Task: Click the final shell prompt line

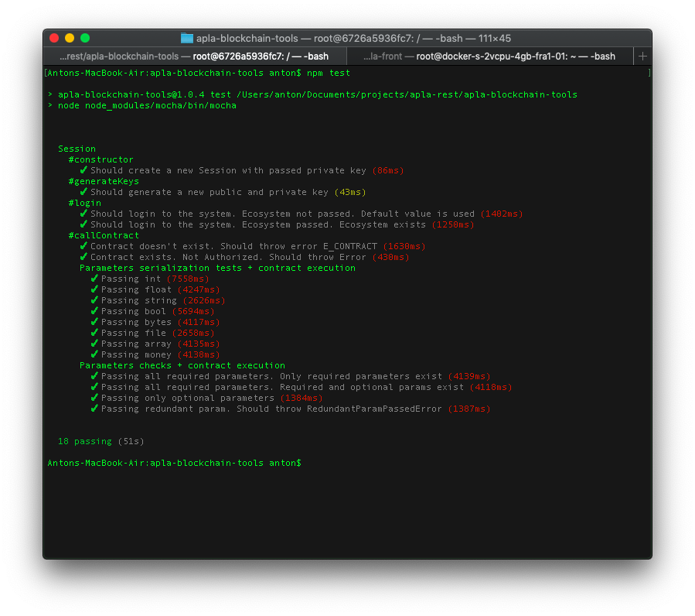Action: point(174,463)
